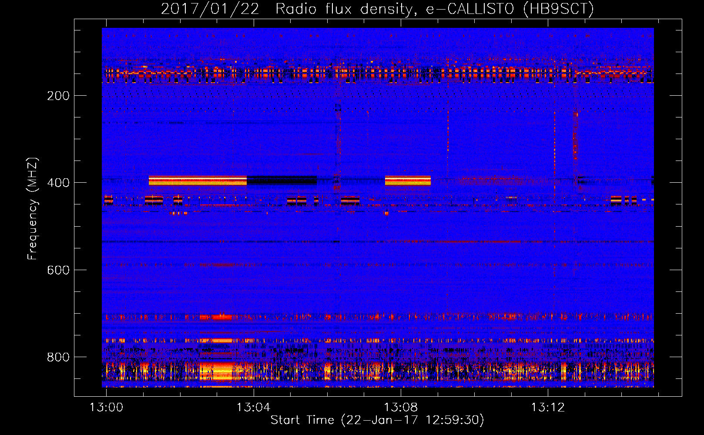The image size is (704, 435).
Task: Click the 800 frequency tick label
Action: click(58, 357)
